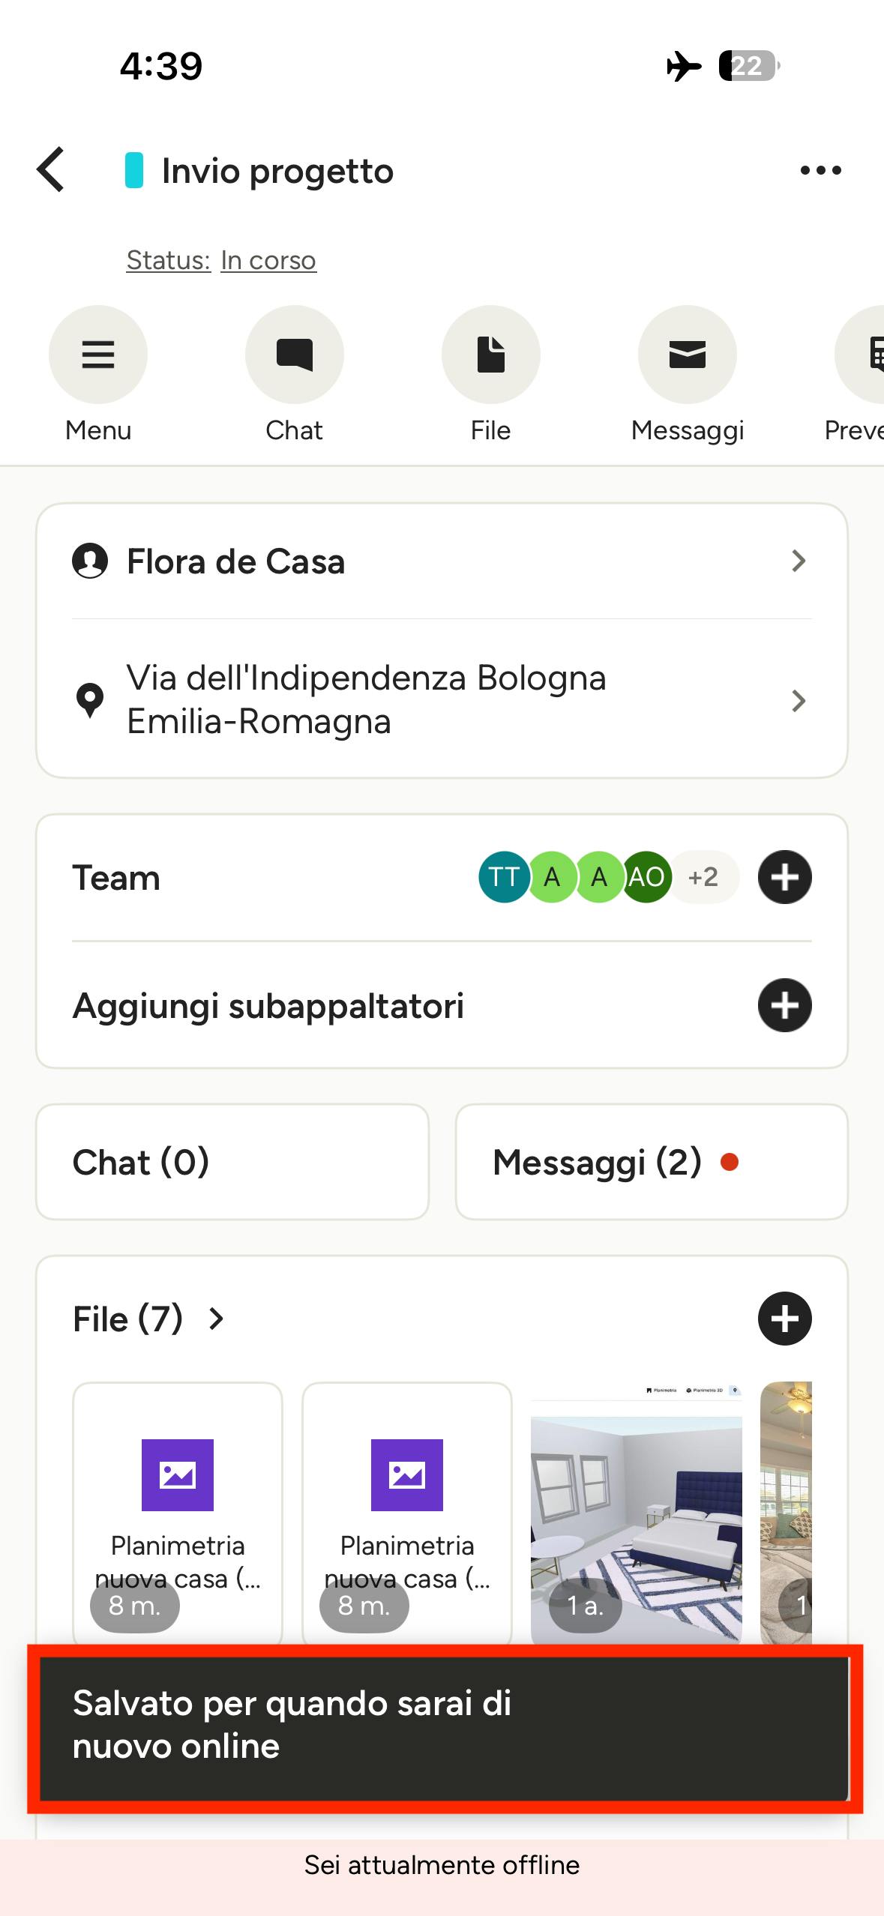Open the Chat bubble shortcut icon
Image resolution: width=884 pixels, height=1916 pixels.
[x=295, y=354]
